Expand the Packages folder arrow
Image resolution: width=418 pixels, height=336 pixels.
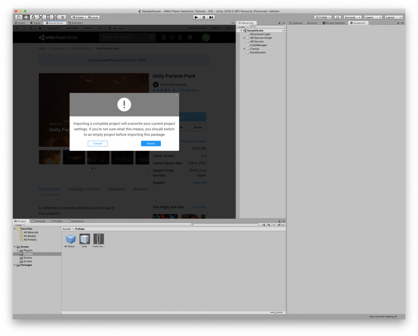[x=15, y=265]
